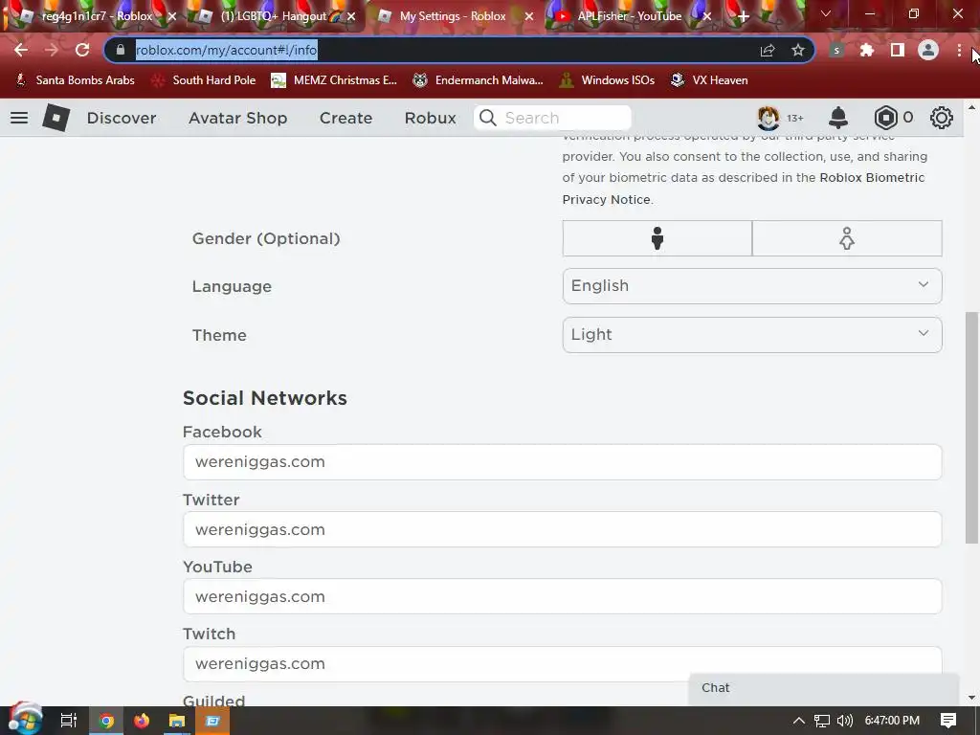980x735 pixels.
Task: Open the Roblox avatar profile icon
Action: coord(768,118)
